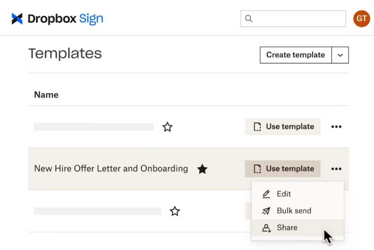The image size is (374, 250).
Task: Click the Dropbox Sign logo icon
Action: click(x=17, y=19)
